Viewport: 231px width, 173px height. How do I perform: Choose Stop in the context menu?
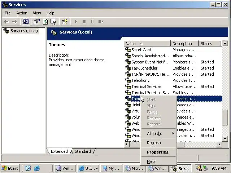[159, 106]
